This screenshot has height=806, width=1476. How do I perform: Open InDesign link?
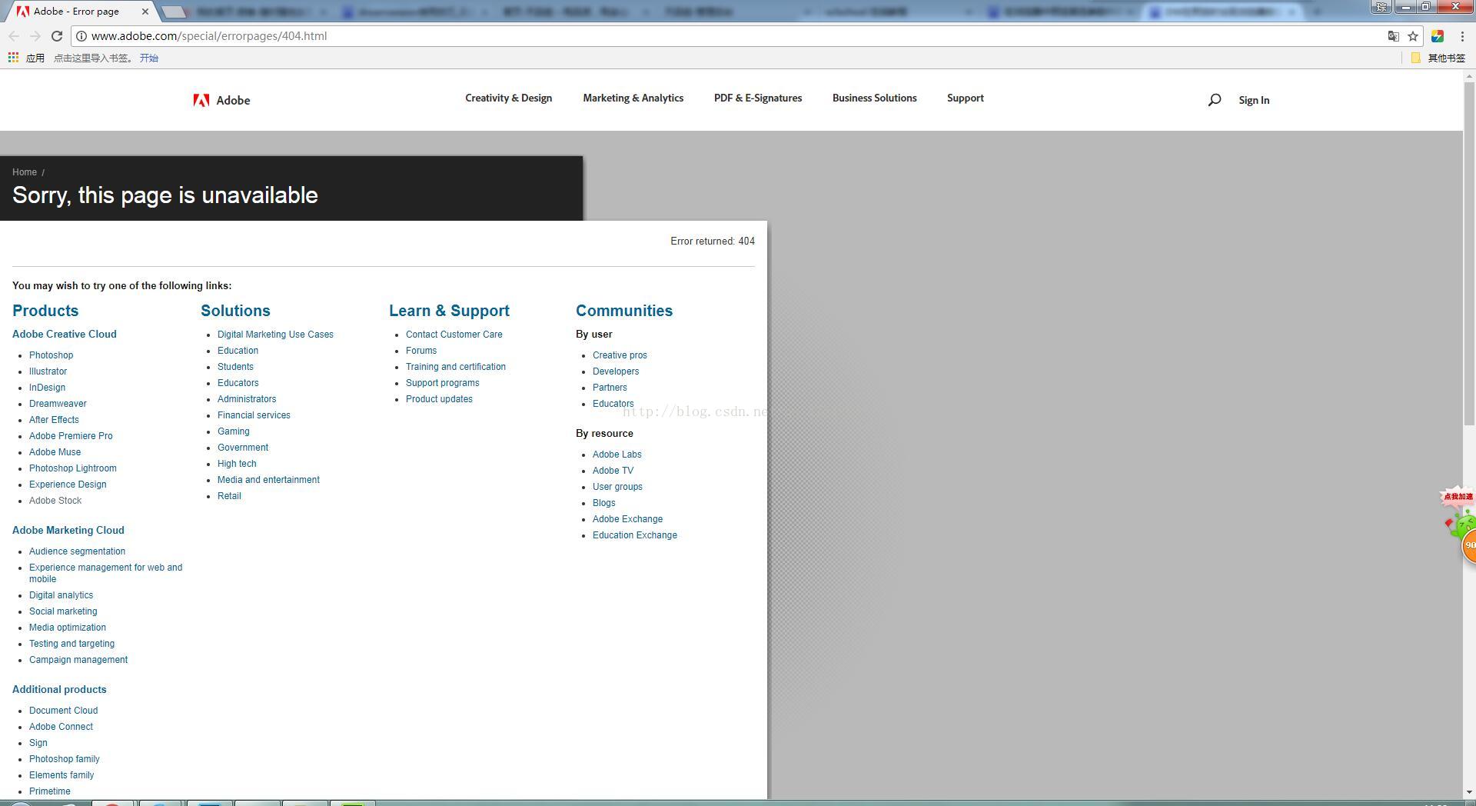point(47,388)
